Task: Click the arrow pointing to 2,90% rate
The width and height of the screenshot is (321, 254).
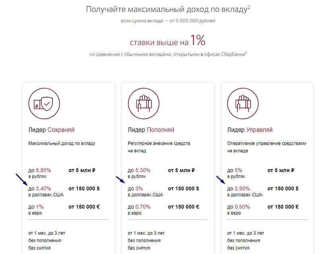Action: click(221, 180)
